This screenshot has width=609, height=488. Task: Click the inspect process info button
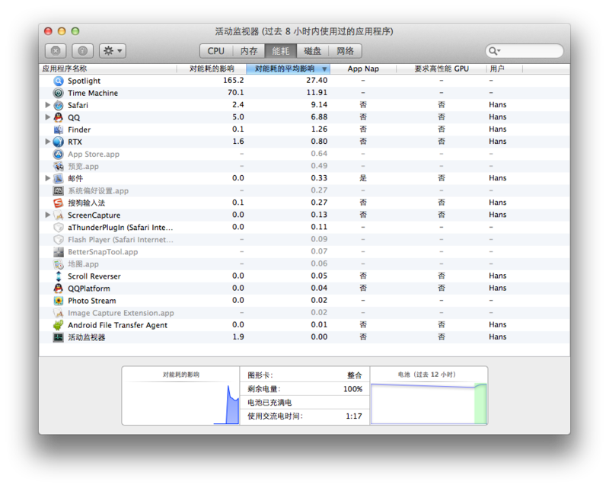click(x=83, y=51)
